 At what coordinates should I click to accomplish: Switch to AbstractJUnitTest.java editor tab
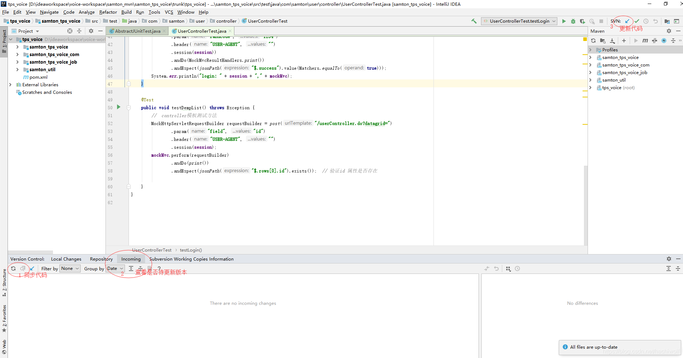click(138, 31)
